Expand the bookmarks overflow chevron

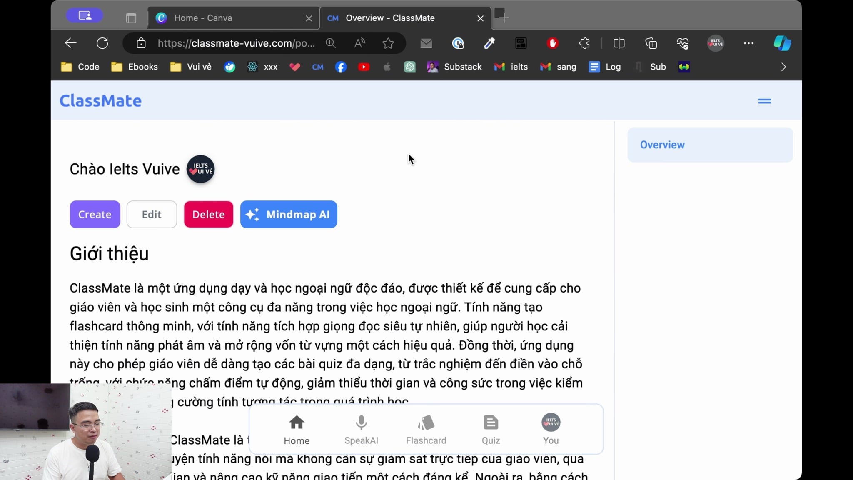(783, 67)
